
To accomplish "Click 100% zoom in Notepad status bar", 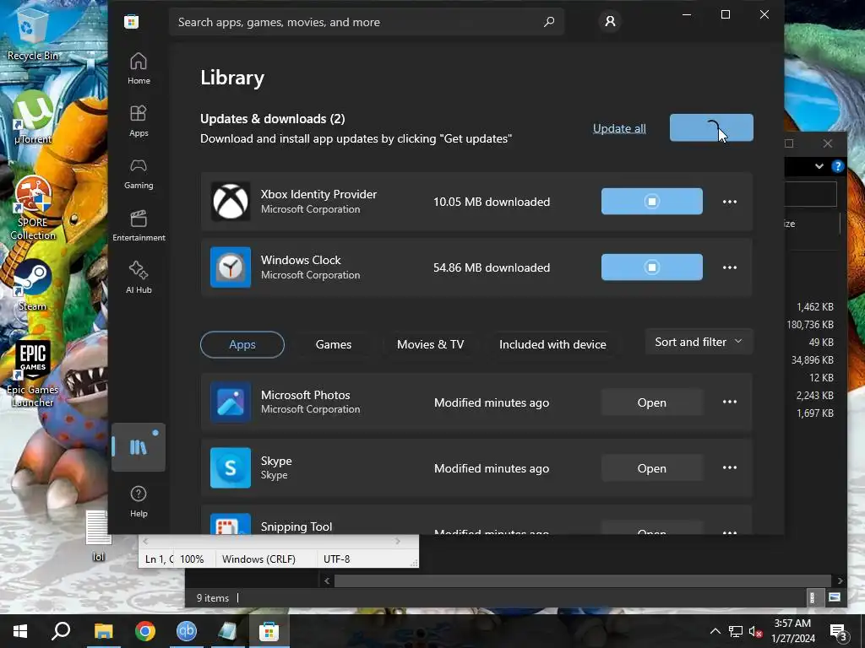I will pyautogui.click(x=192, y=559).
